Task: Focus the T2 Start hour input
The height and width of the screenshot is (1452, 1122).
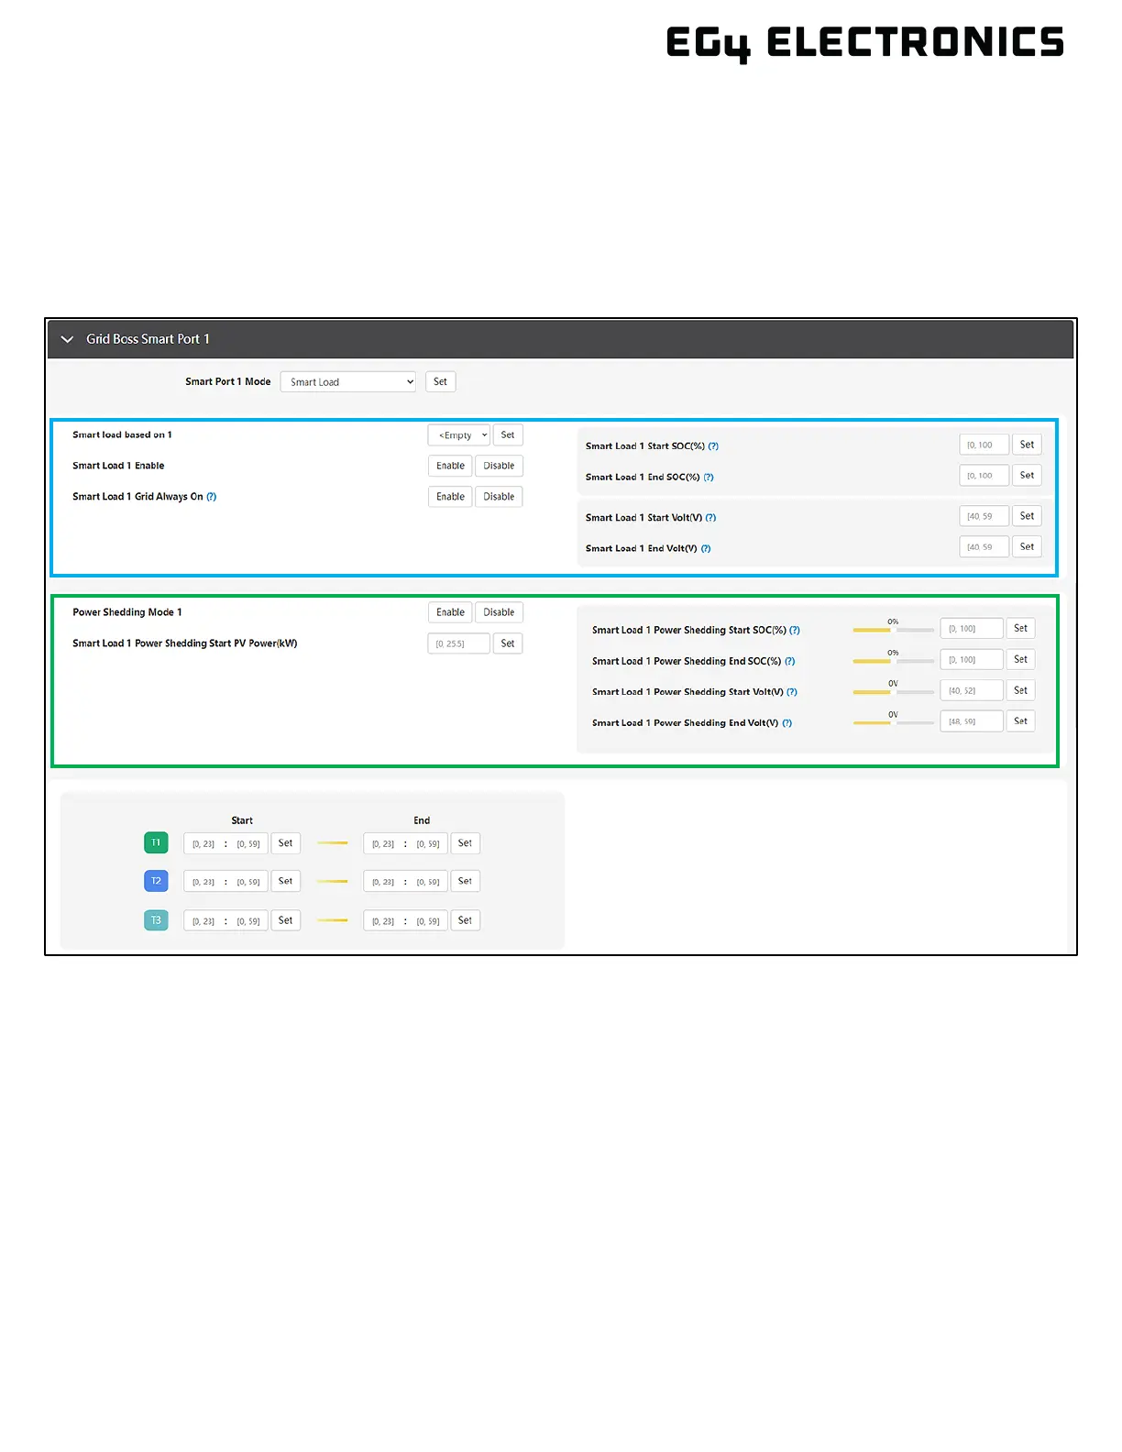Action: tap(203, 883)
